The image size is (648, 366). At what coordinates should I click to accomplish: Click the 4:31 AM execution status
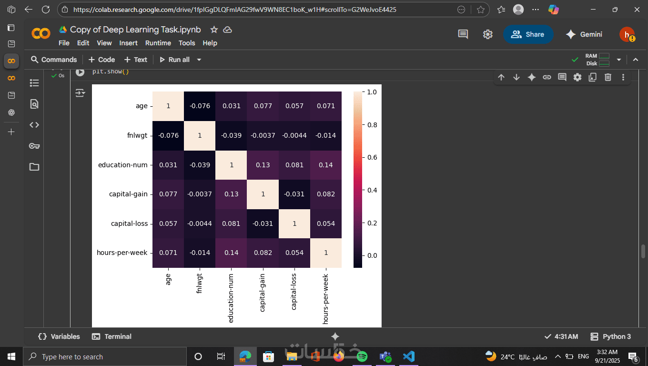click(x=561, y=336)
